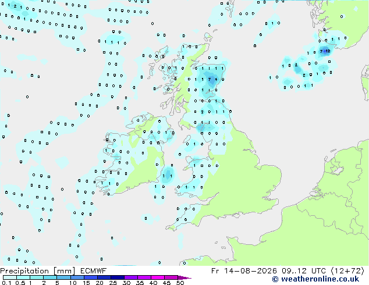
Task: Click the 15–20 mm legend color box
Action: pos(90,277)
